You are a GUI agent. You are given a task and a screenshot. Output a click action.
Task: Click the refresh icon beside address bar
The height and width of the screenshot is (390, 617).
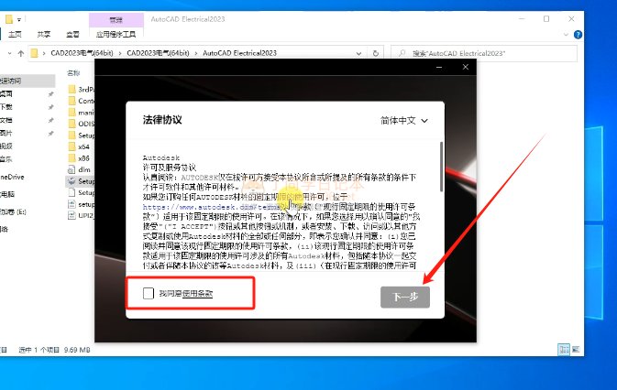click(376, 53)
